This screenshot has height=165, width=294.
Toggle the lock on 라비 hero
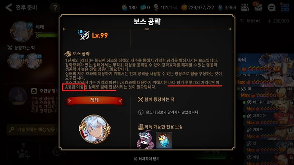pos(289,60)
